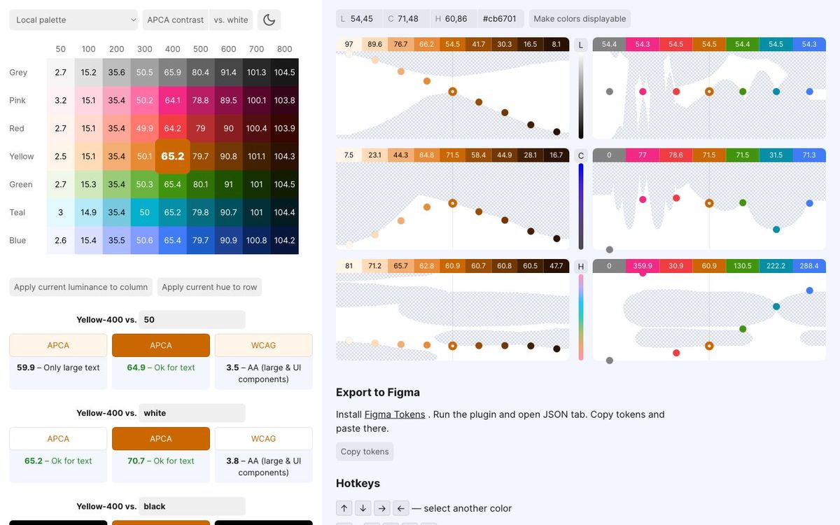Click the WCAG card 3.8 AA

(263, 455)
